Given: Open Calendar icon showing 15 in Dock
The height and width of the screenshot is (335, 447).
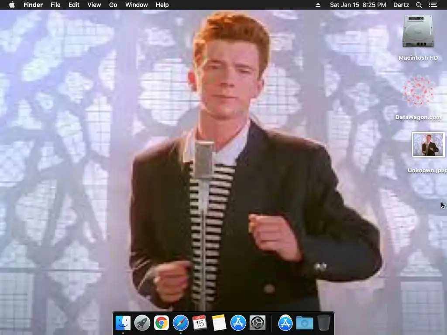Looking at the screenshot, I should (x=199, y=323).
